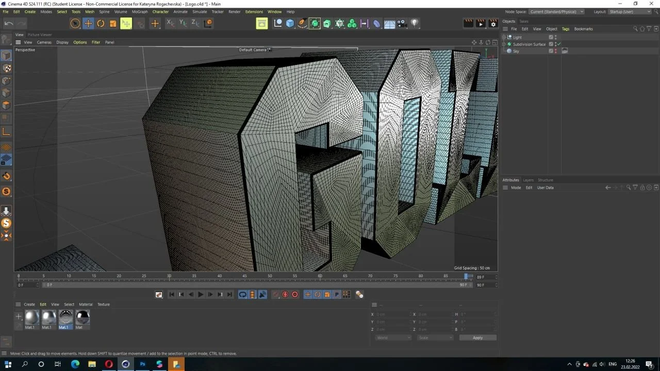The height and width of the screenshot is (371, 660).
Task: Toggle Subdivision Surface enable checkmark
Action: point(559,44)
